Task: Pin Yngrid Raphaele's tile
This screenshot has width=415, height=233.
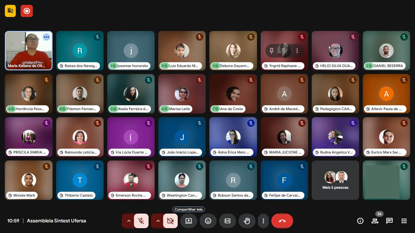Action: (x=272, y=51)
